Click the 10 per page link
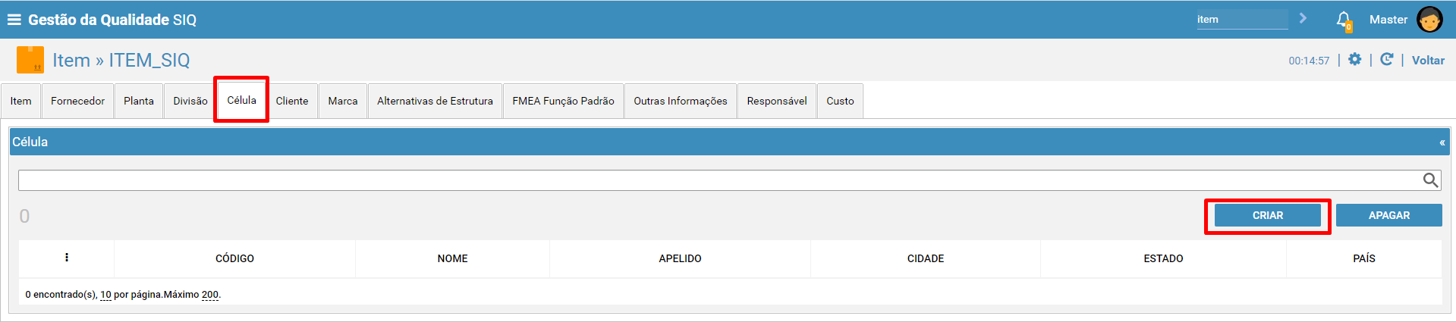 (x=105, y=295)
